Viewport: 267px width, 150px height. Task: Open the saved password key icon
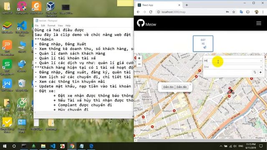pyautogui.click(x=227, y=12)
